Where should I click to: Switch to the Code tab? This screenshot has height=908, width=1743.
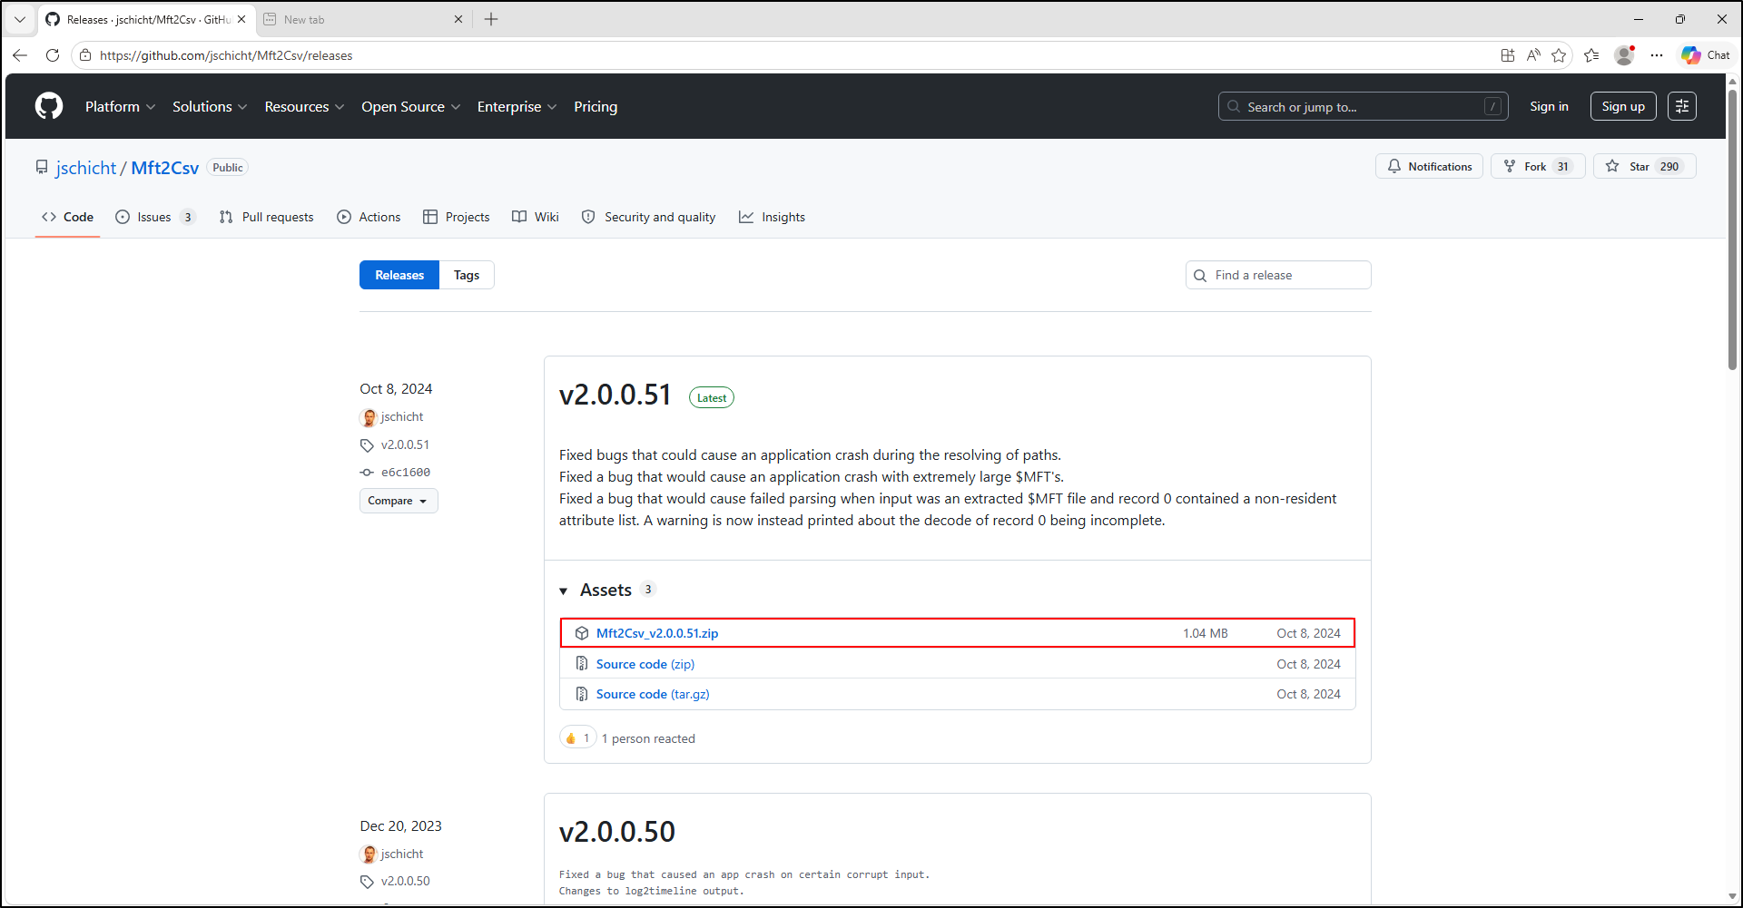[68, 217]
